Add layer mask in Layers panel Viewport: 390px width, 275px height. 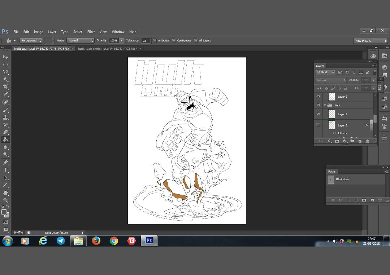337,141
